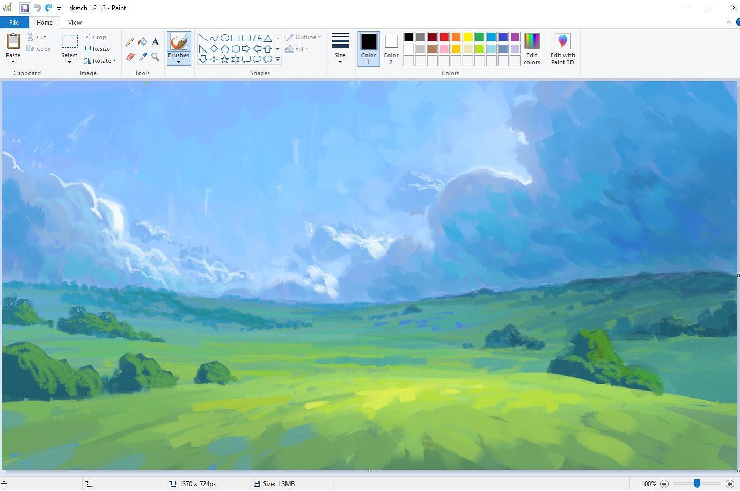Image resolution: width=740 pixels, height=491 pixels.
Task: Set Color 2 as the active color
Action: tap(391, 49)
